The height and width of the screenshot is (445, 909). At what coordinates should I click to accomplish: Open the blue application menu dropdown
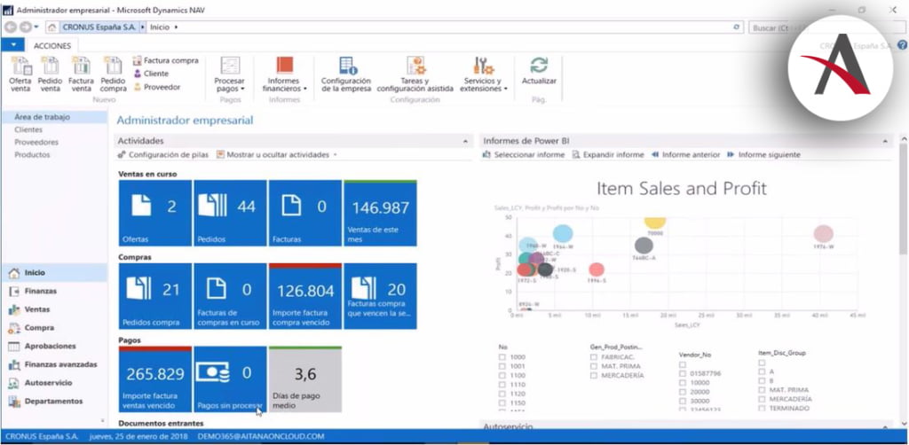[12, 45]
